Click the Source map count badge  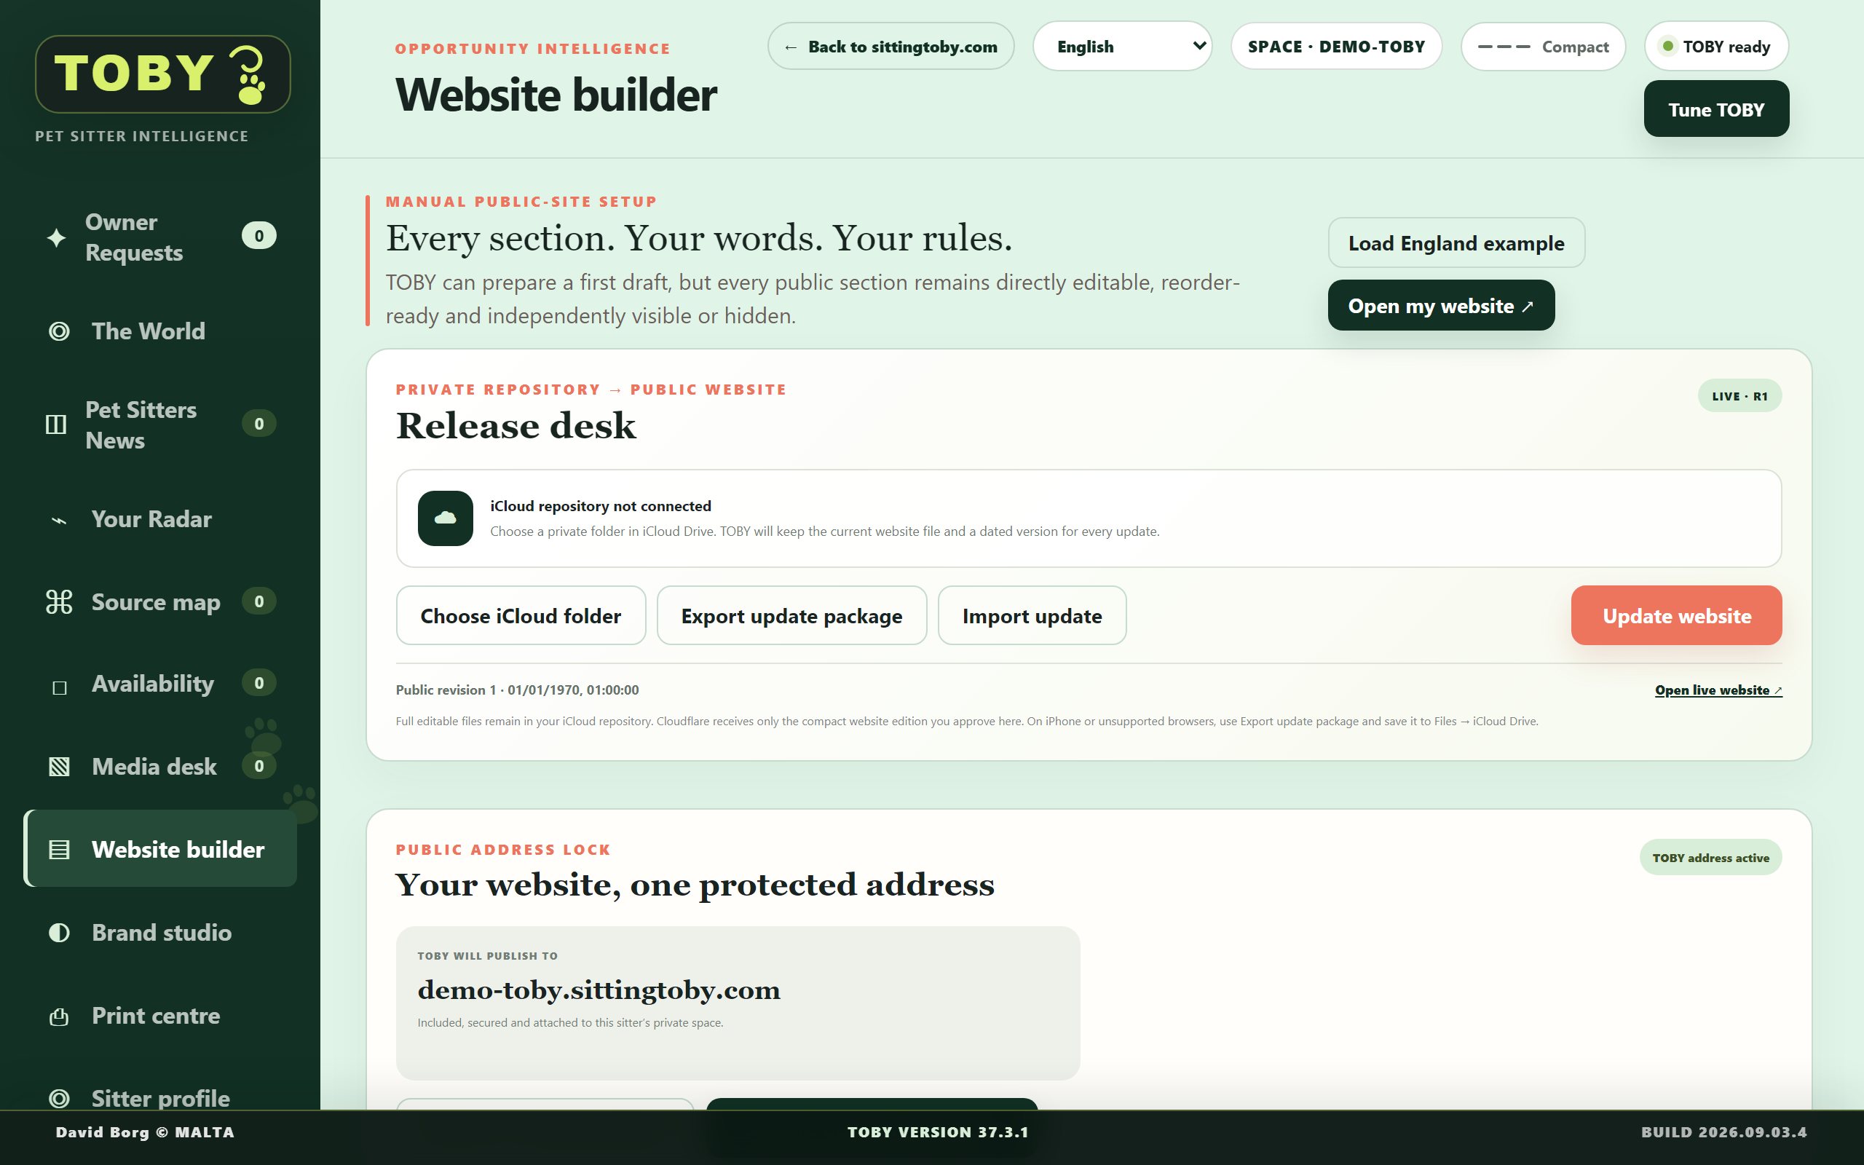[x=258, y=601]
